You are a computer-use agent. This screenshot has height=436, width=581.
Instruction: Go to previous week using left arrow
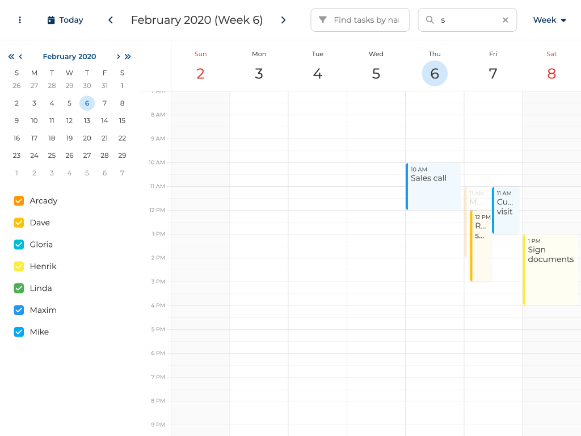coord(111,20)
